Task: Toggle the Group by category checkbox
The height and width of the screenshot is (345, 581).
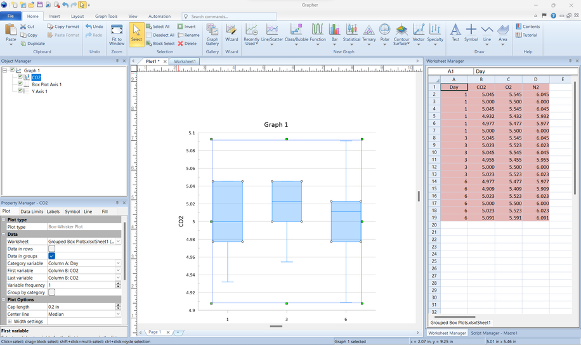Action: 52,292
